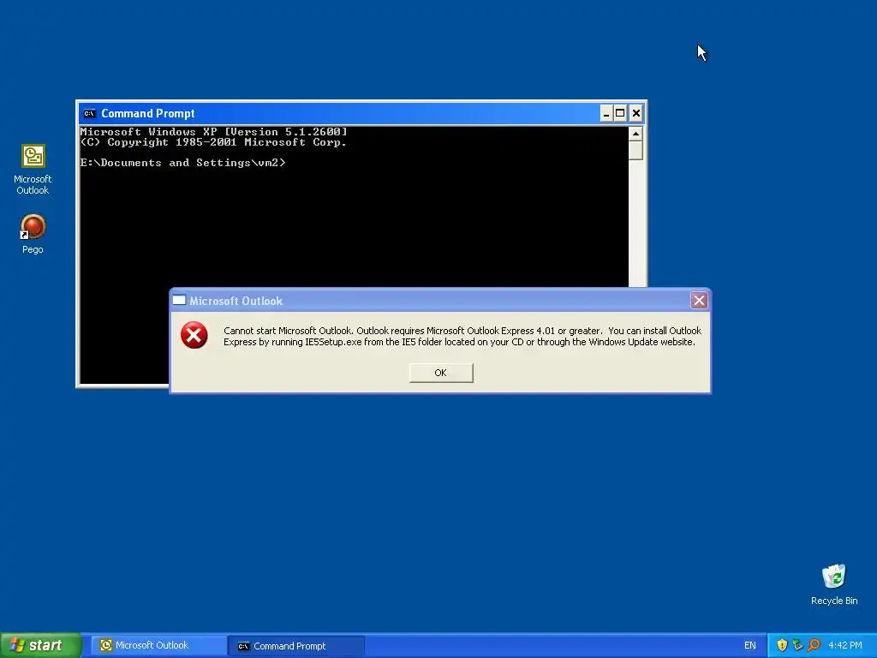Viewport: 877px width, 658px height.
Task: Click the 'Microsoft Windows XP [Version 5.1.2600]' line
Action: click(x=213, y=132)
